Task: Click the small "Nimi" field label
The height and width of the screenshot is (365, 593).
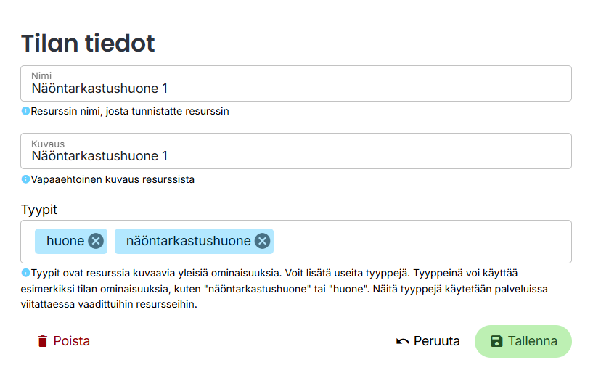Action: click(x=41, y=75)
